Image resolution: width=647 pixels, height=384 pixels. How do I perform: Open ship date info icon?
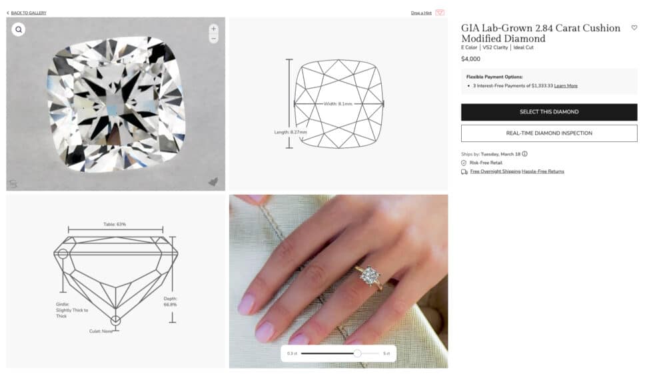pos(524,154)
